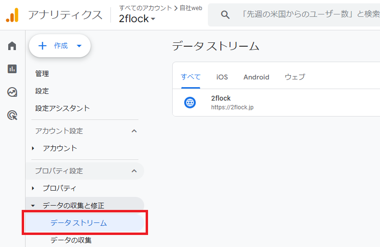The image size is (380, 247).
Task: Click into the search input field
Action: tap(310, 15)
